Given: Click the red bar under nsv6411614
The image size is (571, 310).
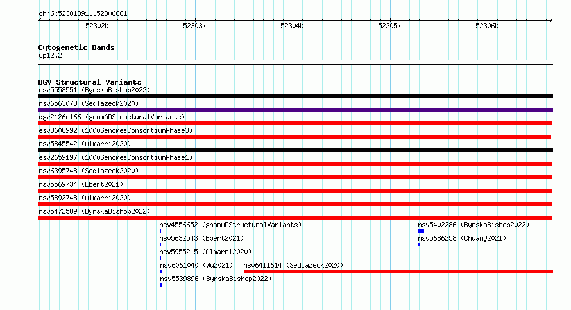Looking at the screenshot, I should 398,271.
